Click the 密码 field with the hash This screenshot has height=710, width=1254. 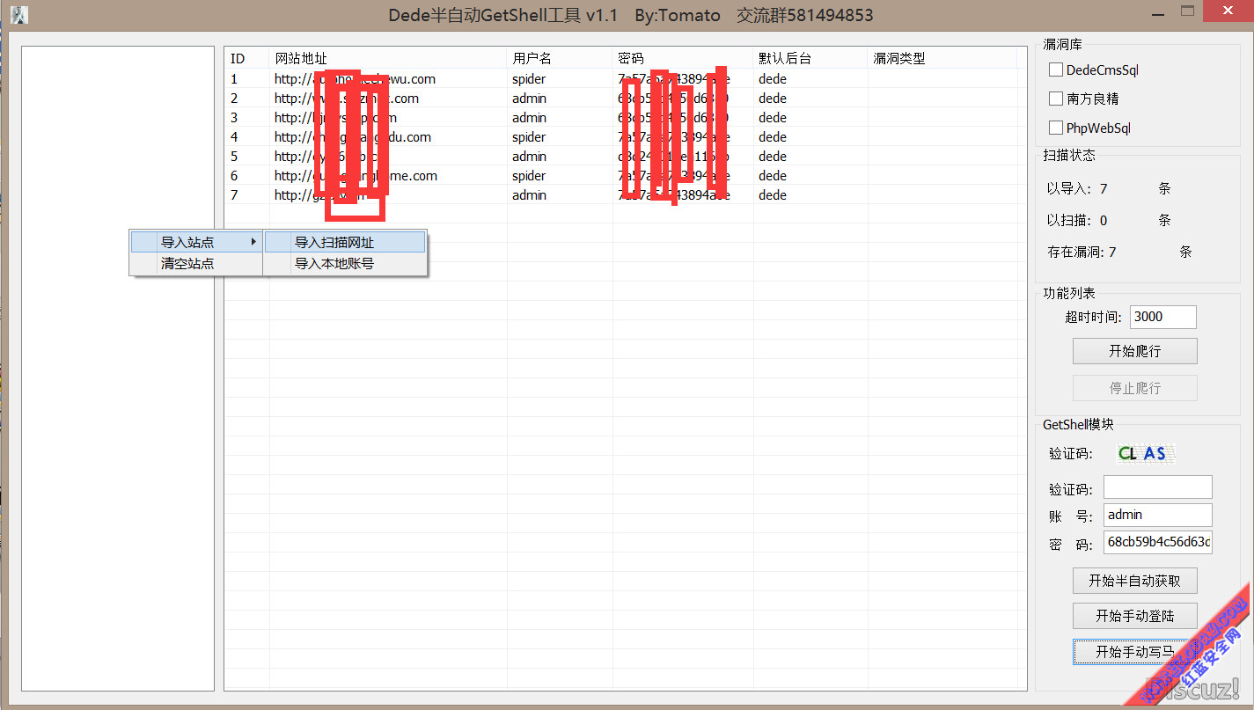[1157, 542]
